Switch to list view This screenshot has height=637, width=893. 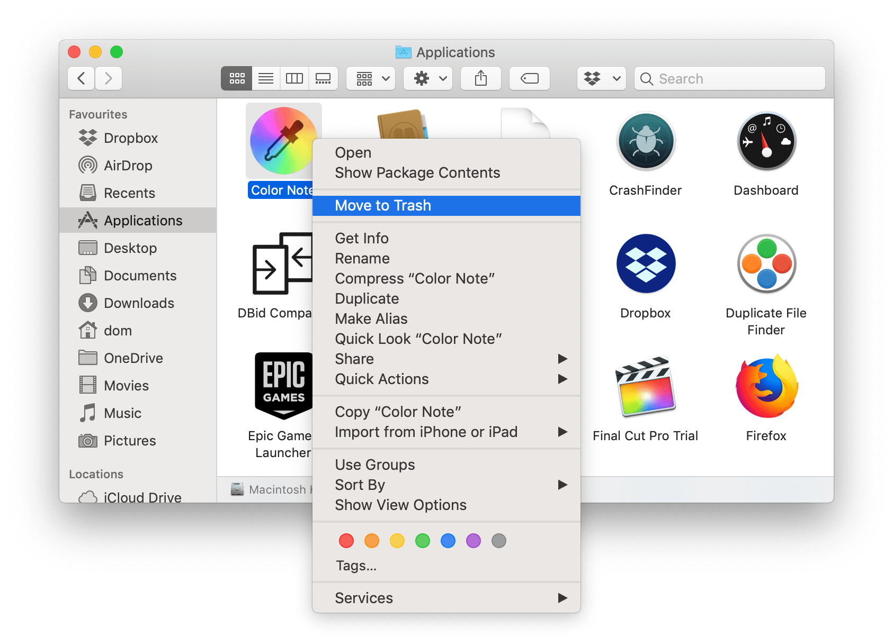[265, 78]
